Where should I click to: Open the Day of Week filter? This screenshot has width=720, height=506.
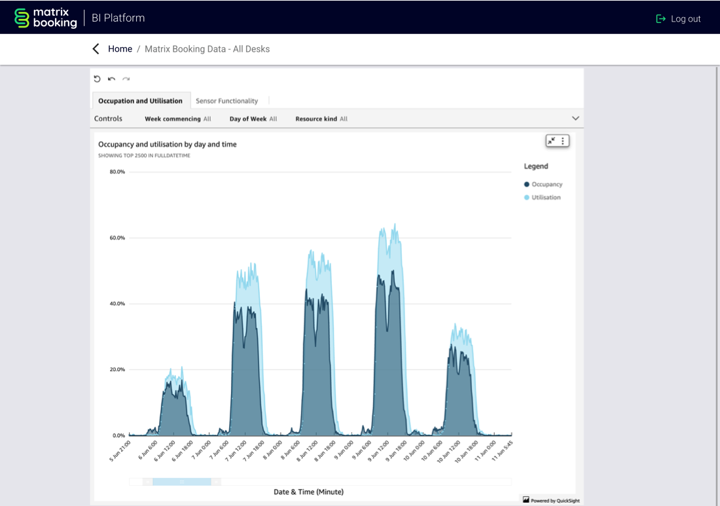pyautogui.click(x=253, y=119)
